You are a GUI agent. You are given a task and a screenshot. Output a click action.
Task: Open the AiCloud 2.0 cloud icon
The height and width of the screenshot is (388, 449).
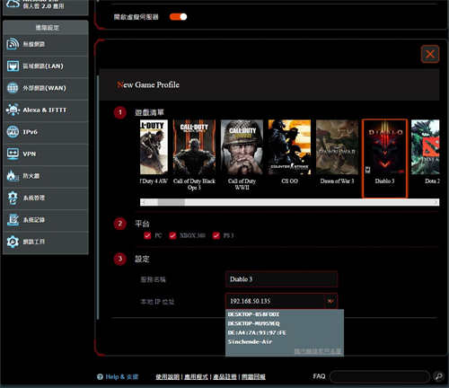pyautogui.click(x=13, y=4)
